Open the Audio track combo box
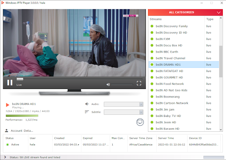 124,104
